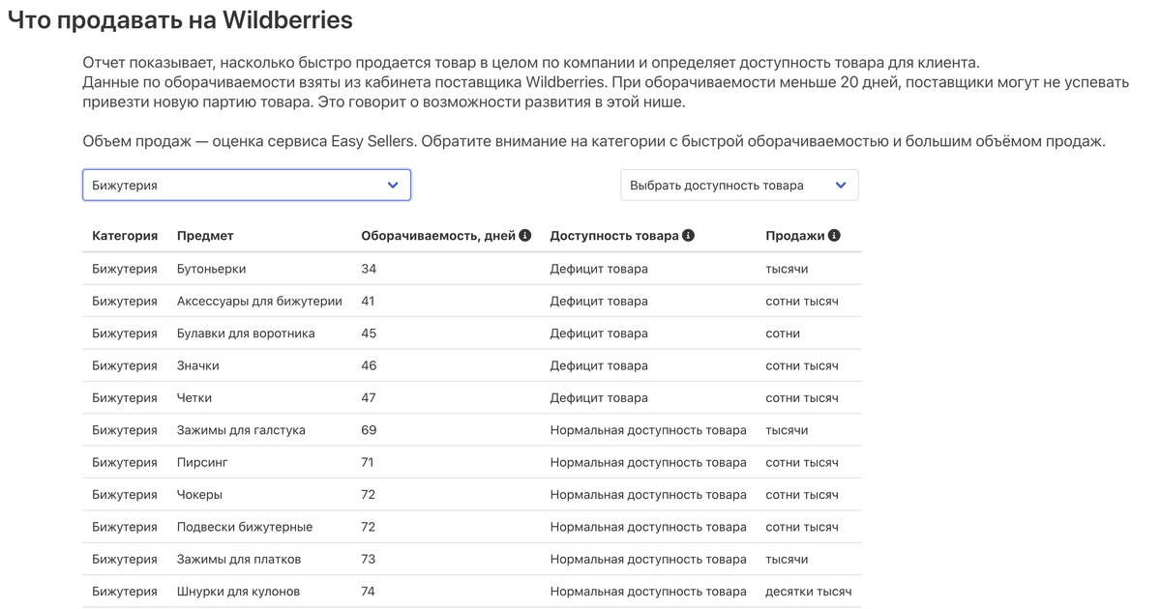This screenshot has height=609, width=1161.
Task: Click the «Предмет» column heading
Action: (x=204, y=234)
